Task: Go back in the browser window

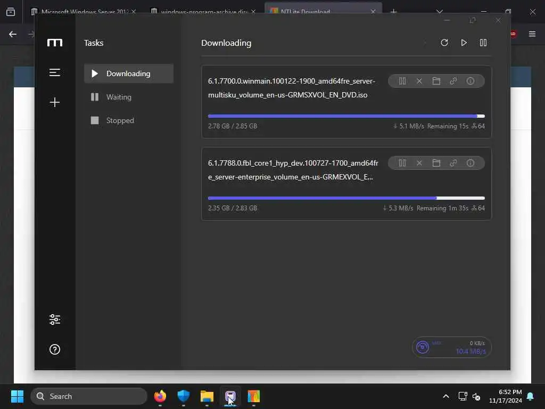Action: point(13,34)
